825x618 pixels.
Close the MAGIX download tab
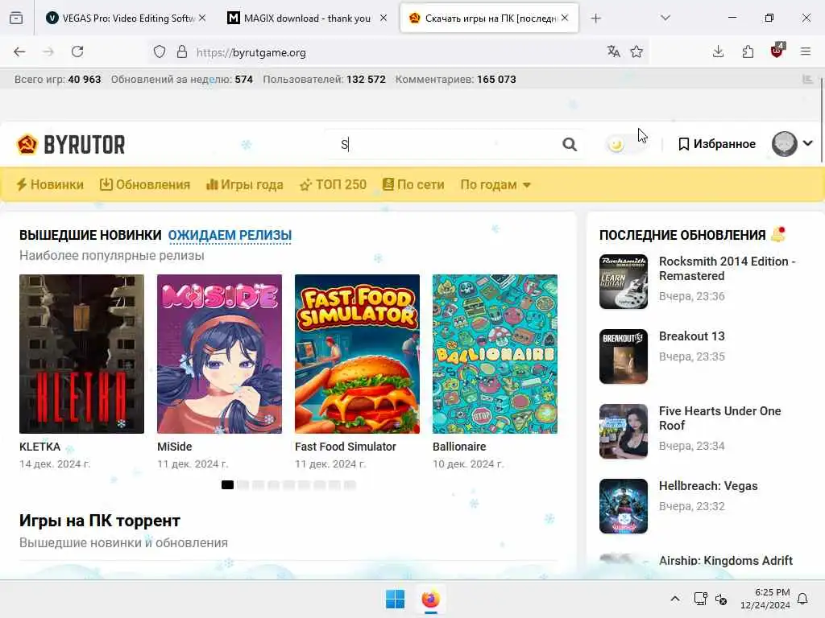pos(383,19)
